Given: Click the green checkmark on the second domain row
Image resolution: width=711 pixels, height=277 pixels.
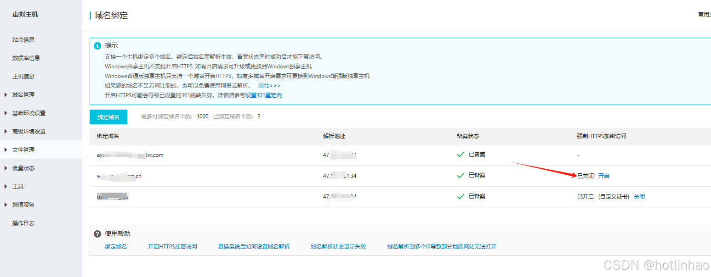Looking at the screenshot, I should coord(461,175).
